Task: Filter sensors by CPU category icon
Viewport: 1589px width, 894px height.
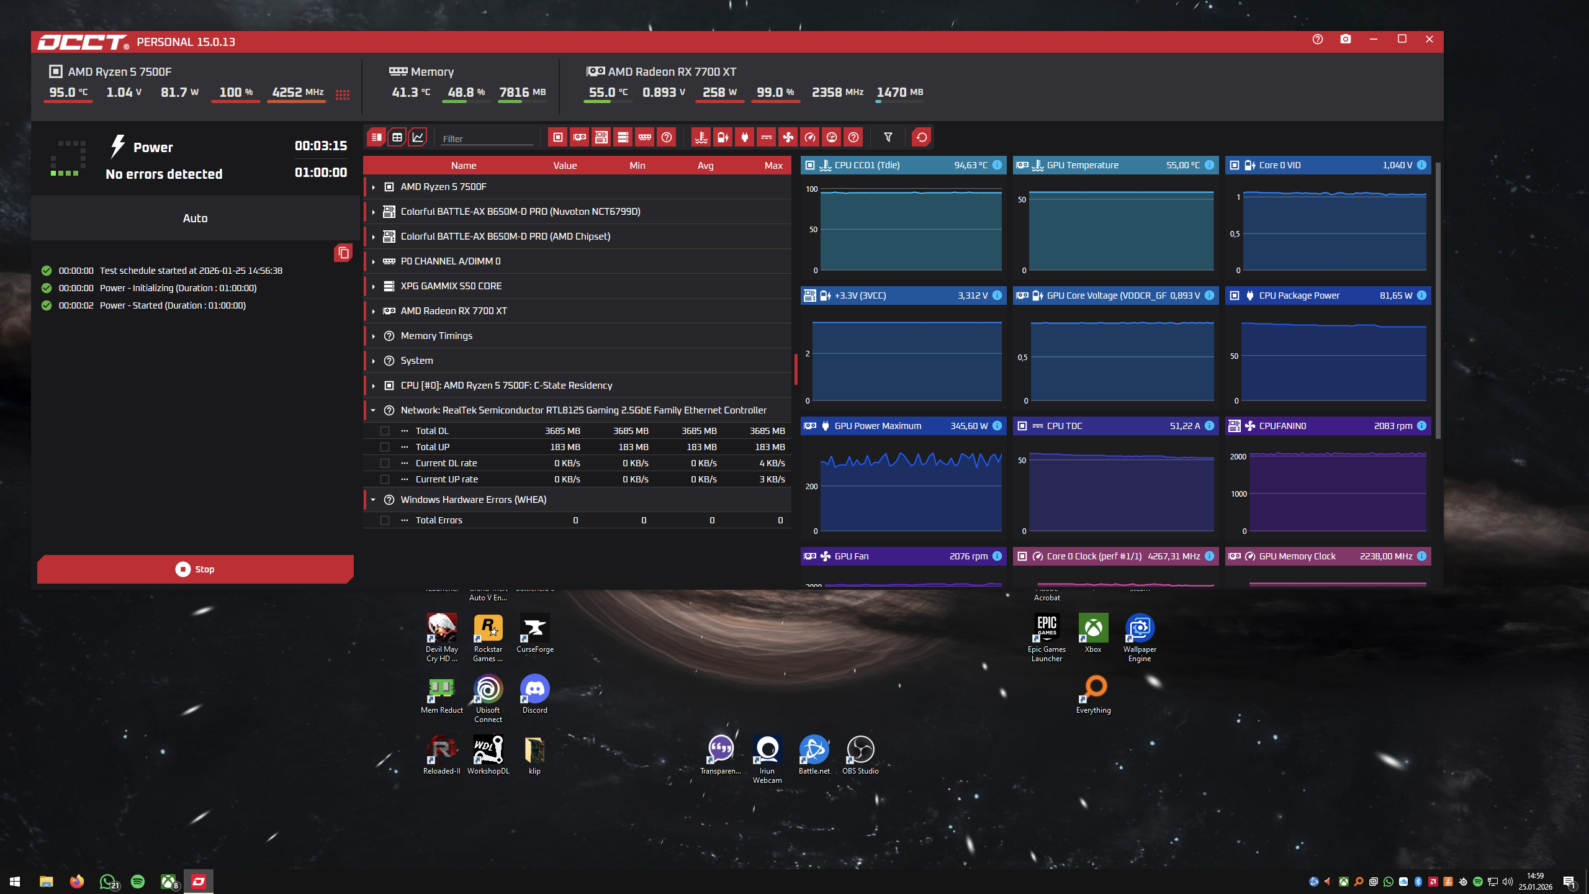Action: [x=558, y=137]
